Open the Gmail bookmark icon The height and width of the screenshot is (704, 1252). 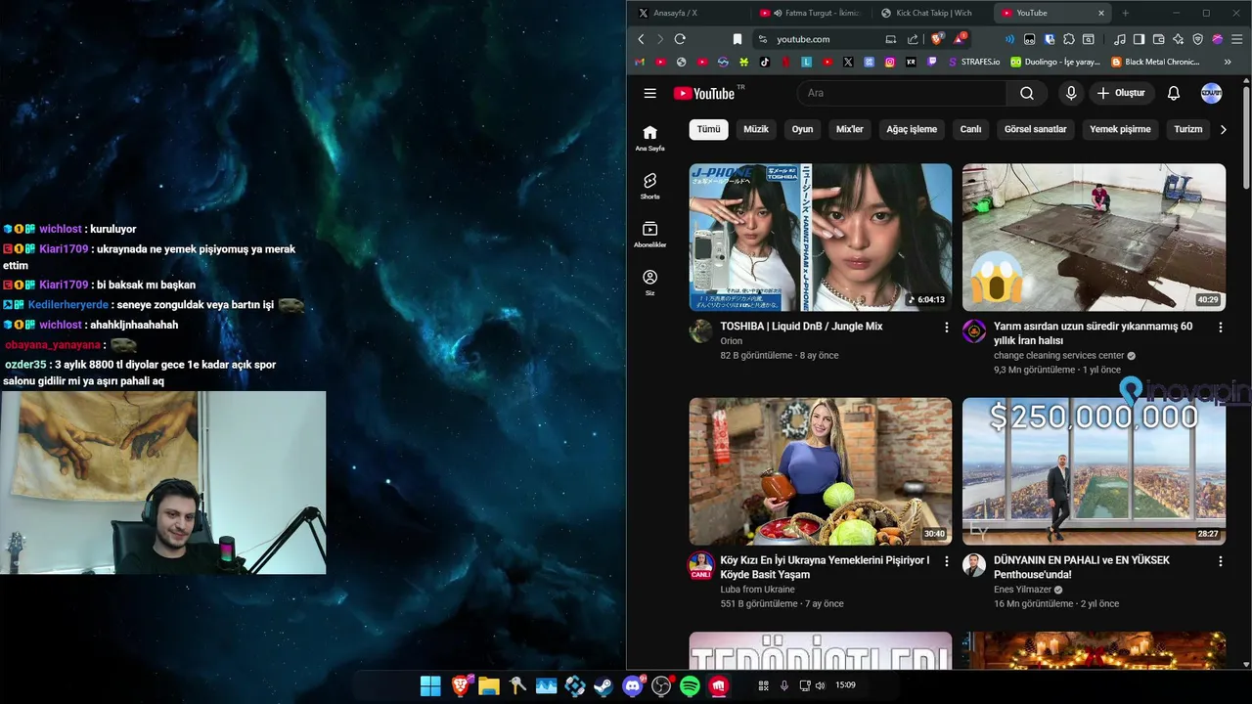tap(640, 62)
